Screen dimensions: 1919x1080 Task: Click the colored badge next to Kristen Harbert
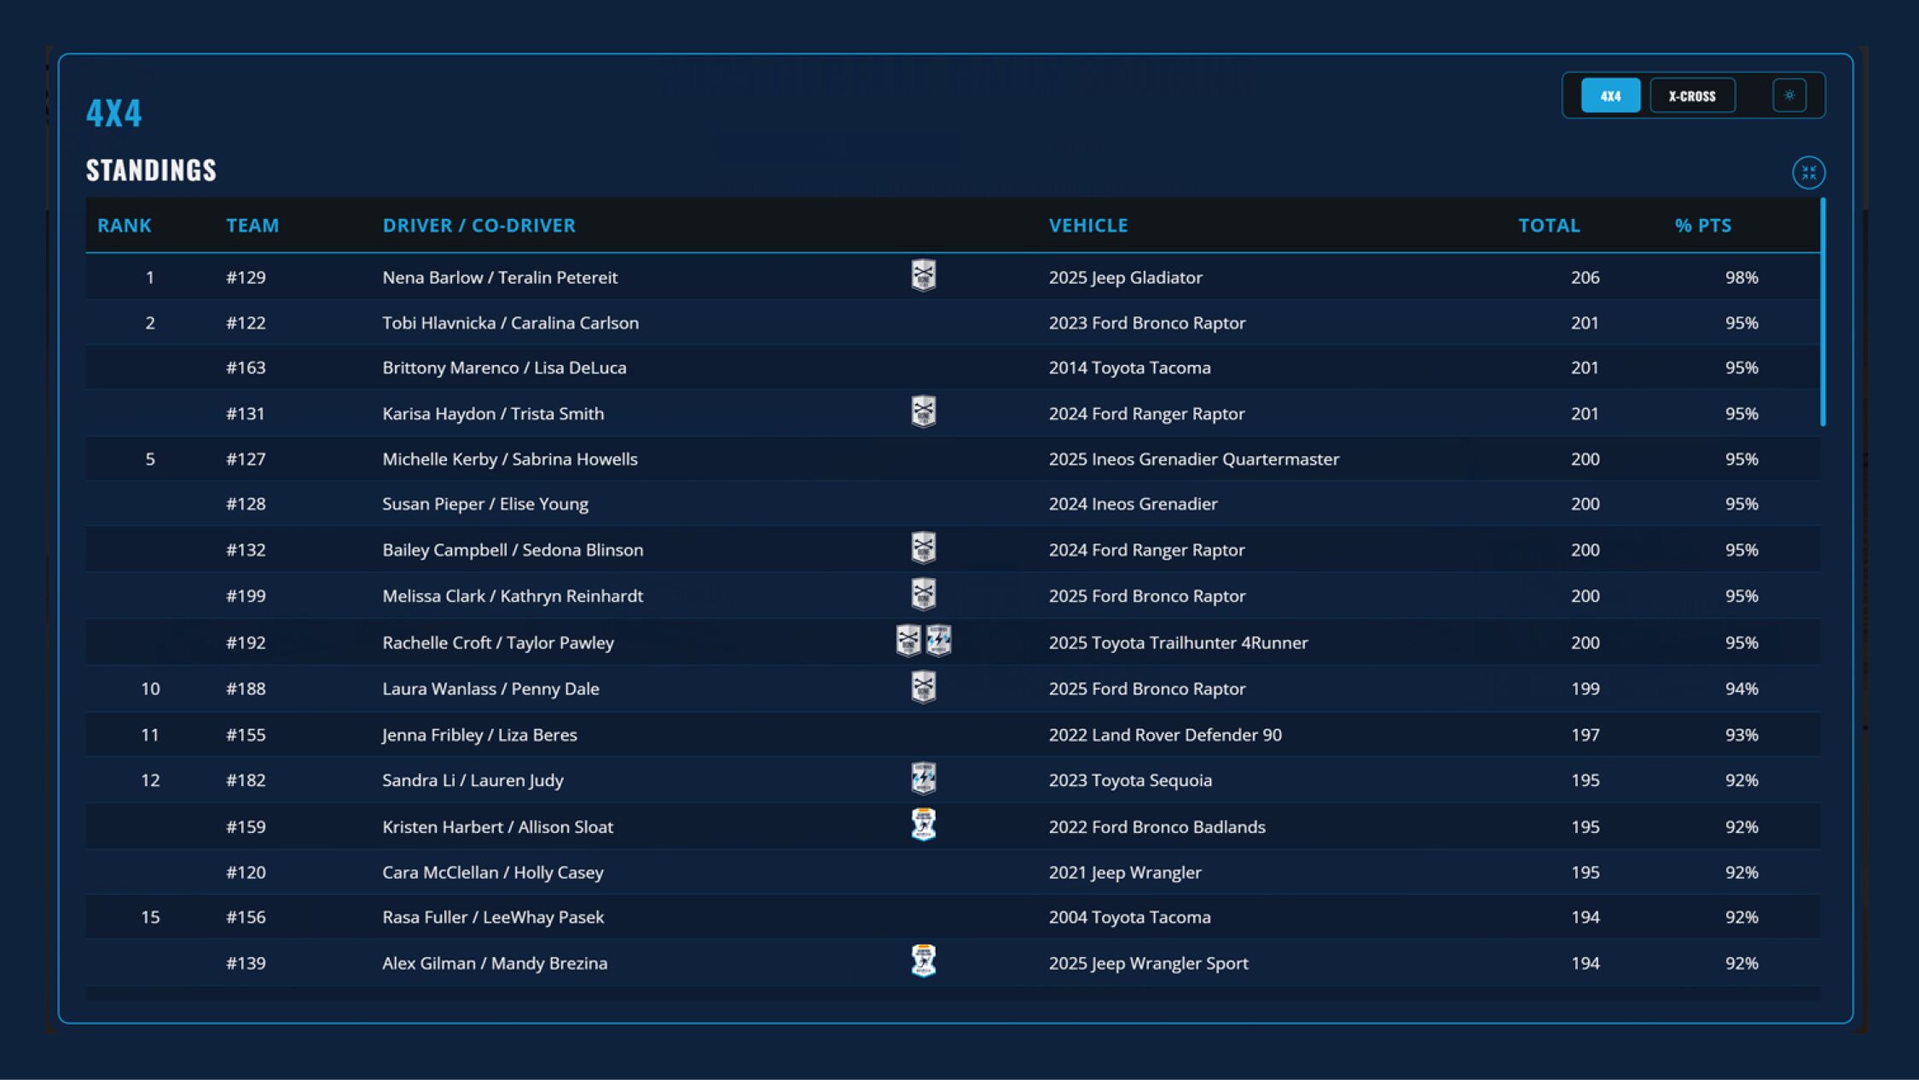pos(923,825)
